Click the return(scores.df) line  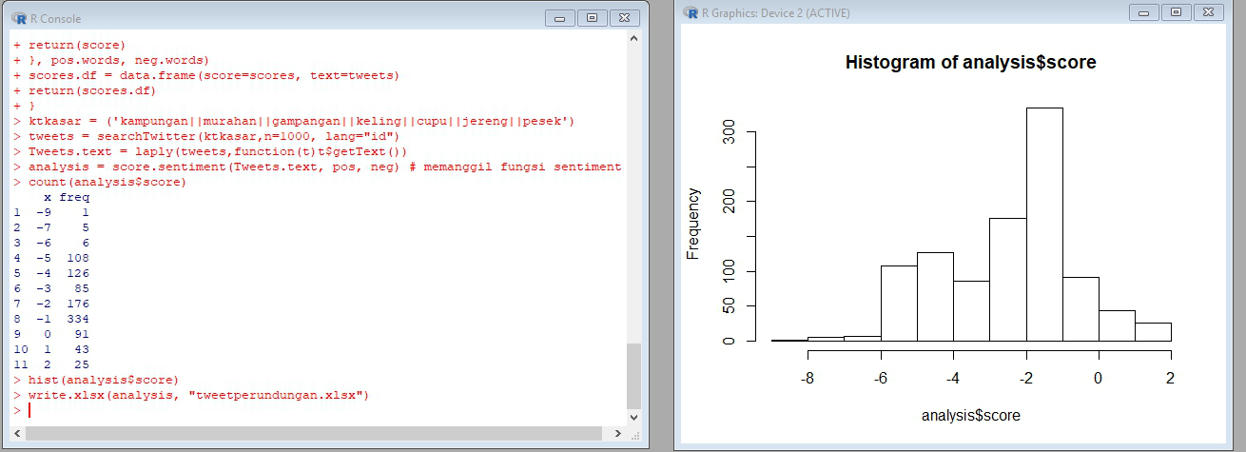point(84,90)
